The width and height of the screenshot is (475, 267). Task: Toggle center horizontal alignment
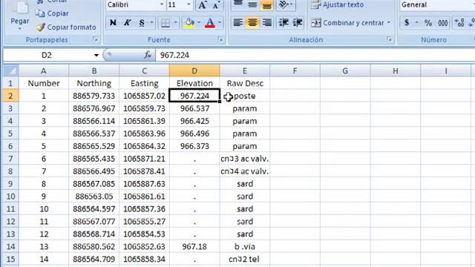pyautogui.click(x=252, y=23)
